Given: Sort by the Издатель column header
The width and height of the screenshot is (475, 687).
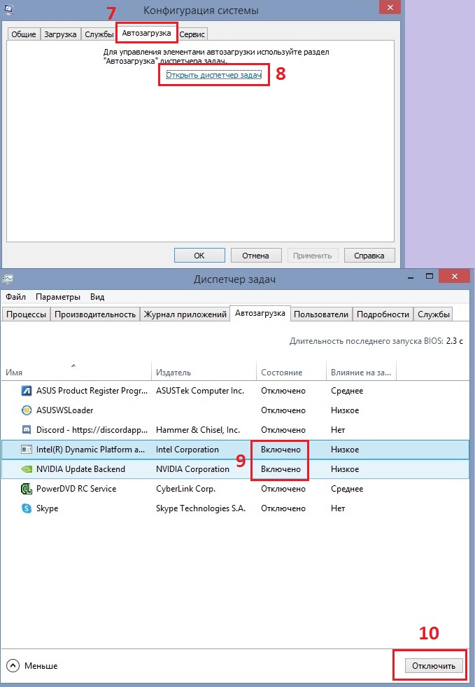Looking at the screenshot, I should (x=204, y=372).
